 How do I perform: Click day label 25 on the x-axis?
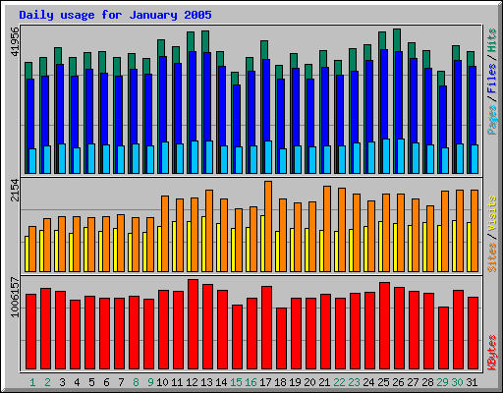(383, 382)
